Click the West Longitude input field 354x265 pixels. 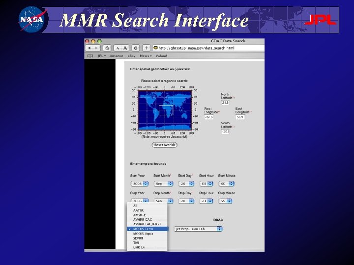[x=208, y=117]
